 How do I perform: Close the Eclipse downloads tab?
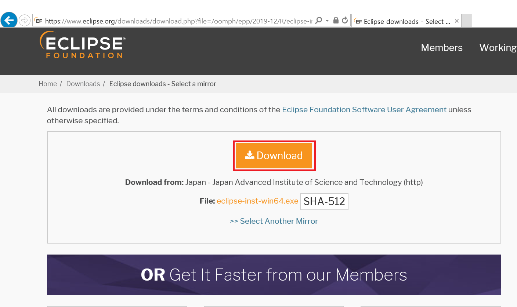[456, 21]
